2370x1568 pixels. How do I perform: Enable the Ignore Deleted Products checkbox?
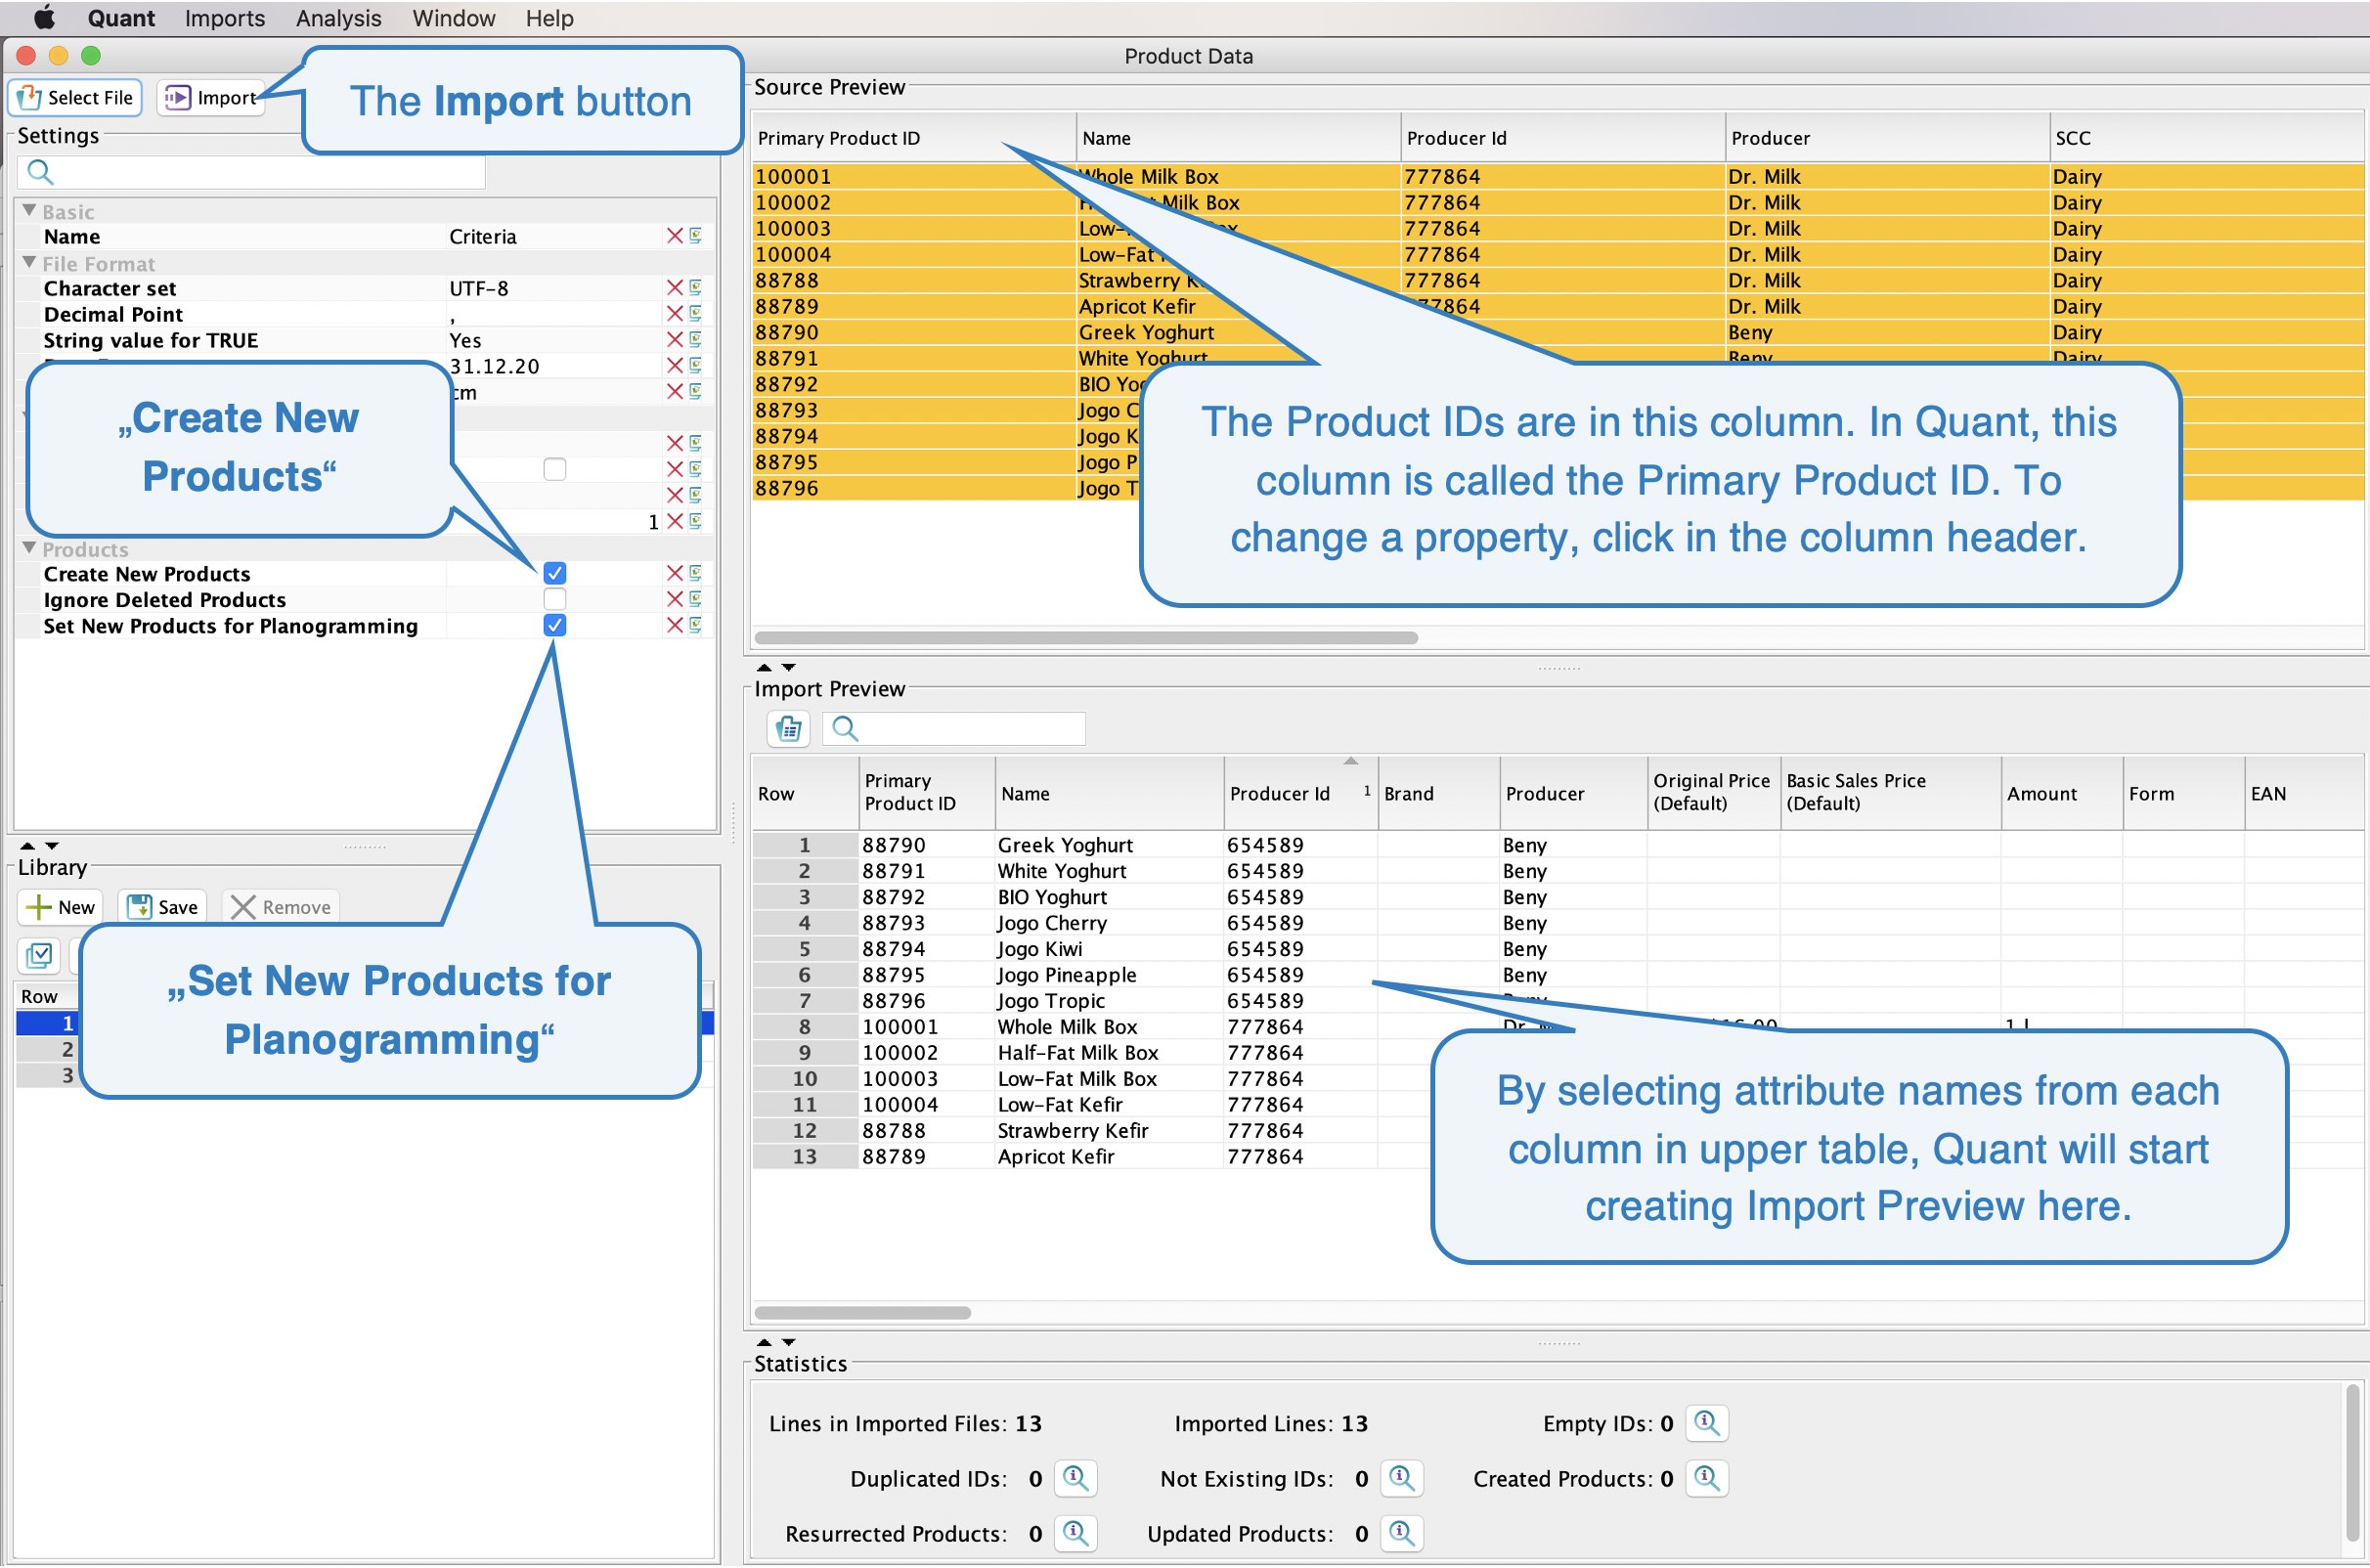pos(555,600)
